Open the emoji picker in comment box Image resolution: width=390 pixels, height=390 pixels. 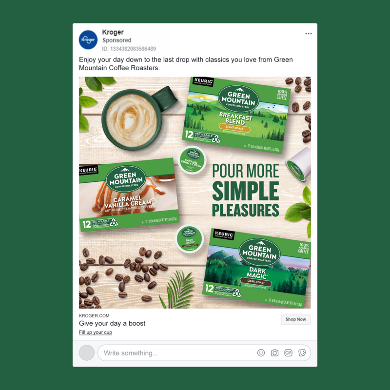(x=261, y=352)
